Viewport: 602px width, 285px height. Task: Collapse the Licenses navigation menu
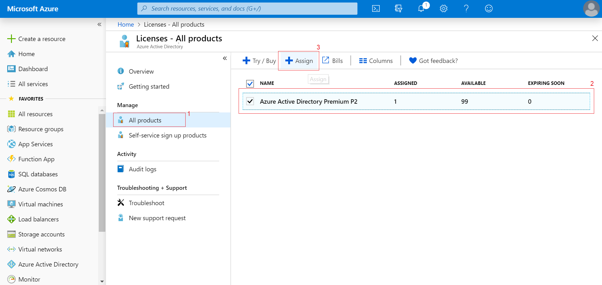click(x=225, y=58)
